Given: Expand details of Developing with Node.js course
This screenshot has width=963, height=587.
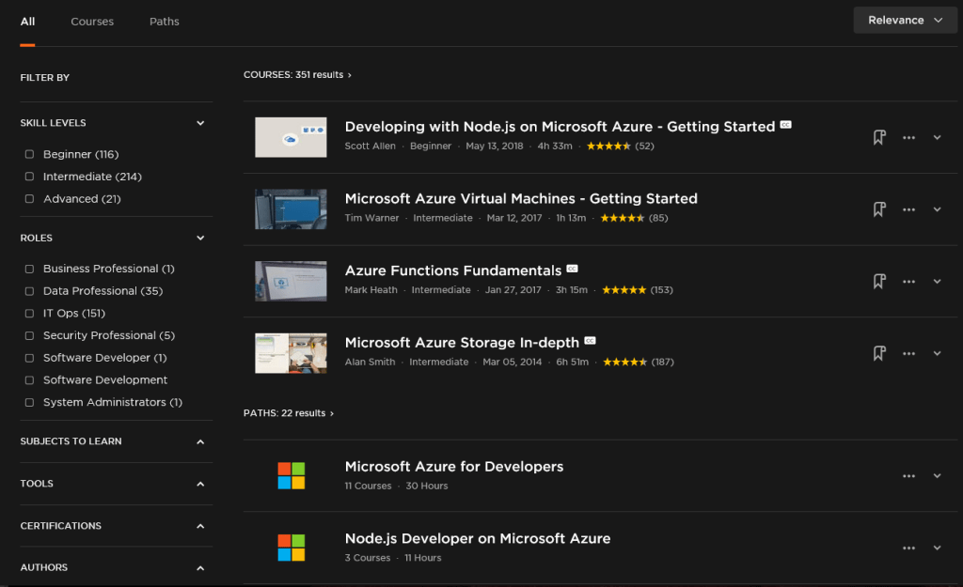Looking at the screenshot, I should pos(938,137).
